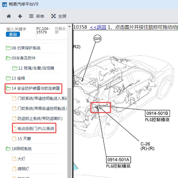
Task: Click the <<返回 link
Action: click(x=98, y=27)
